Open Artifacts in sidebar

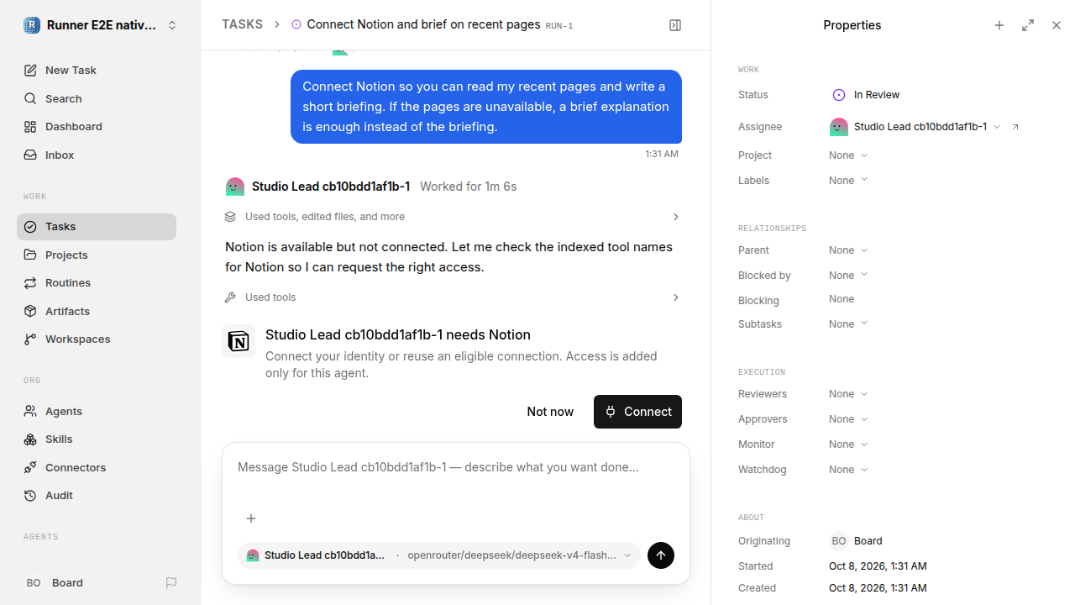pos(97,311)
